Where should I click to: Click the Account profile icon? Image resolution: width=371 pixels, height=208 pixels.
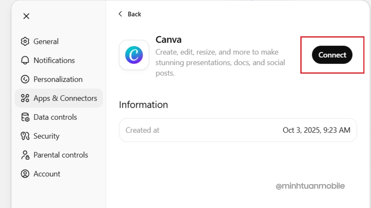[25, 174]
